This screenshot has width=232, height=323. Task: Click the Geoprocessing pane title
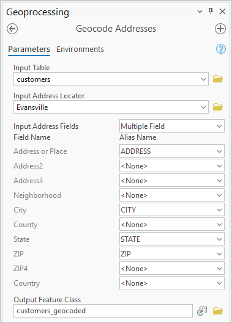[37, 12]
